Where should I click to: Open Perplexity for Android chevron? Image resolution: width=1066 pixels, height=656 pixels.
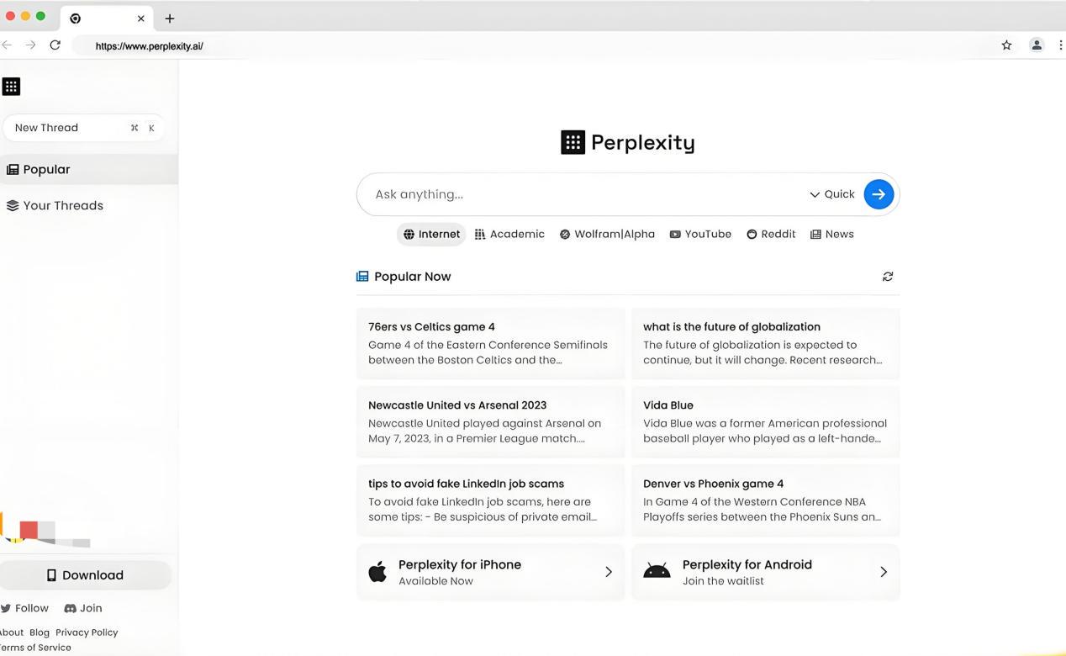pyautogui.click(x=883, y=572)
